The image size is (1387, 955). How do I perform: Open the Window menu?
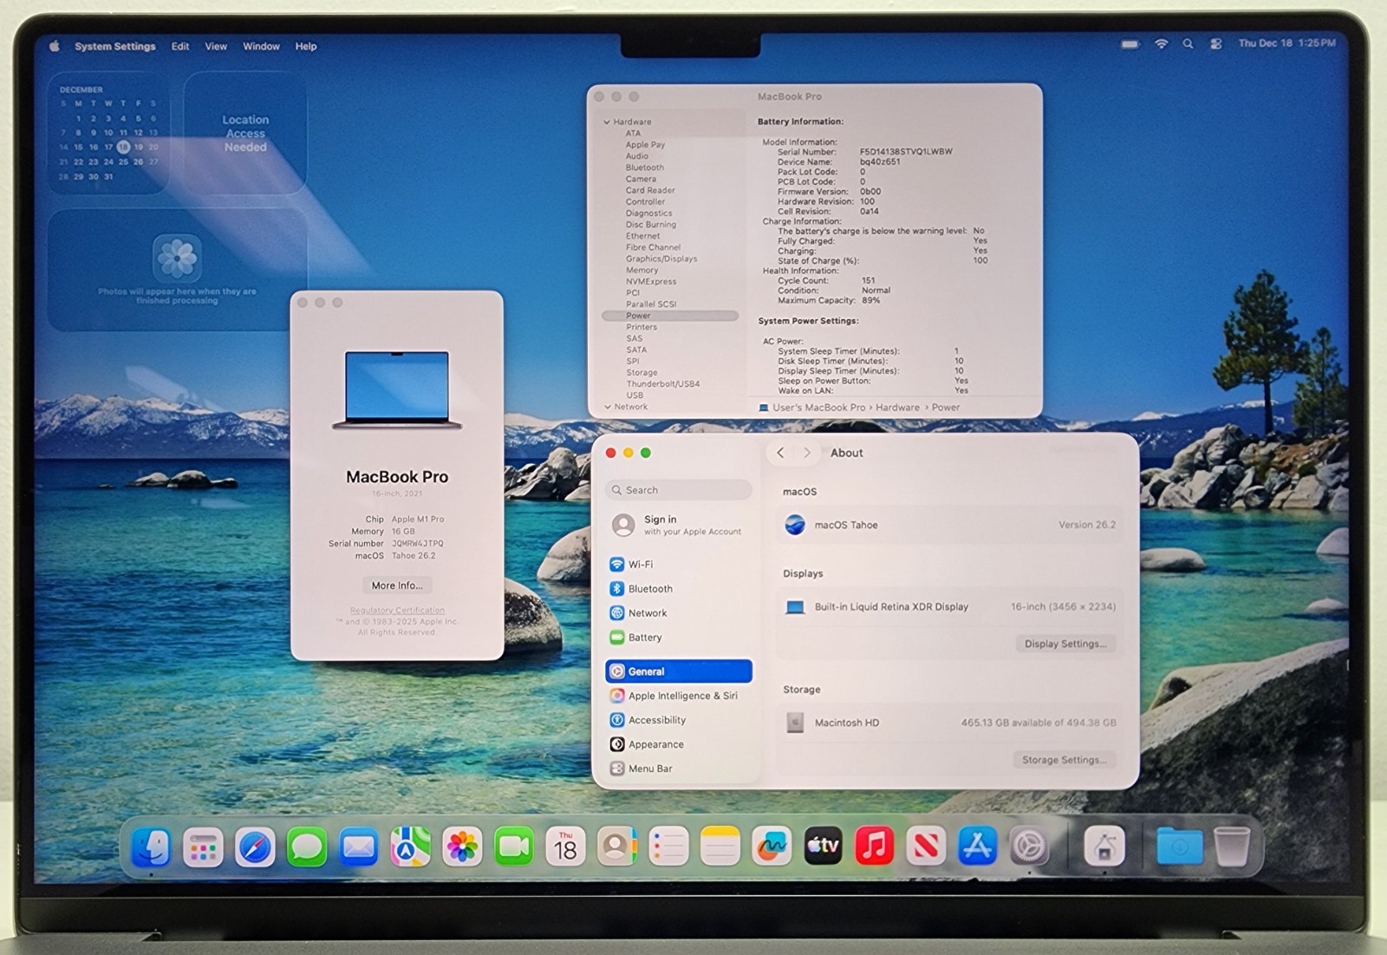coord(261,46)
